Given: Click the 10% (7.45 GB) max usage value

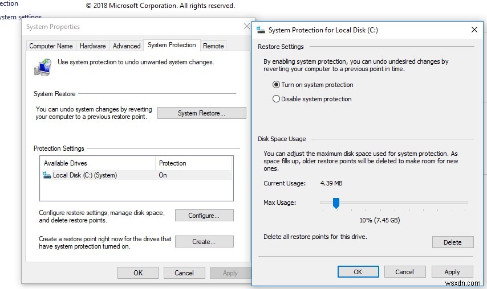Looking at the screenshot, I should click(x=380, y=220).
